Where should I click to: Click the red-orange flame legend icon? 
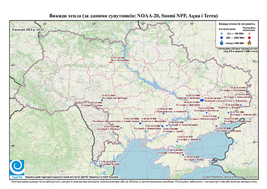tap(250, 43)
